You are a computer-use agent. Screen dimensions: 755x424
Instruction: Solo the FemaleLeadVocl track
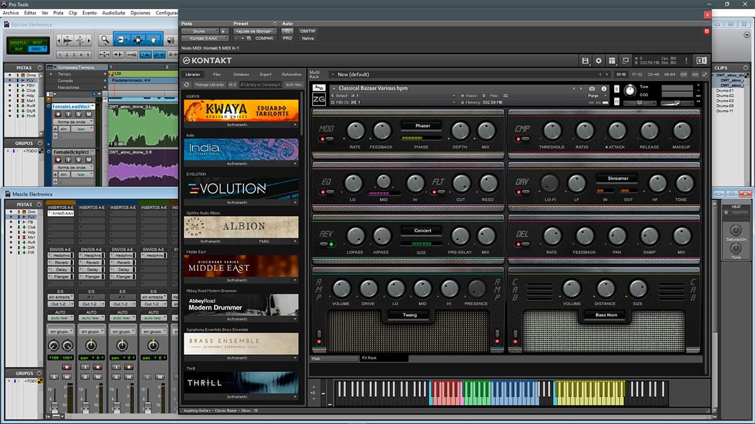80,114
